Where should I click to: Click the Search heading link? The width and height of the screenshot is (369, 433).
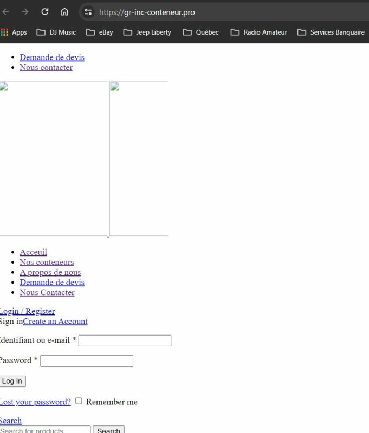[10, 421]
